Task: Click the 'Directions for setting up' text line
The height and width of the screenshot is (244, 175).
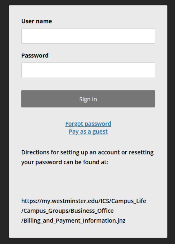Action: (x=87, y=152)
